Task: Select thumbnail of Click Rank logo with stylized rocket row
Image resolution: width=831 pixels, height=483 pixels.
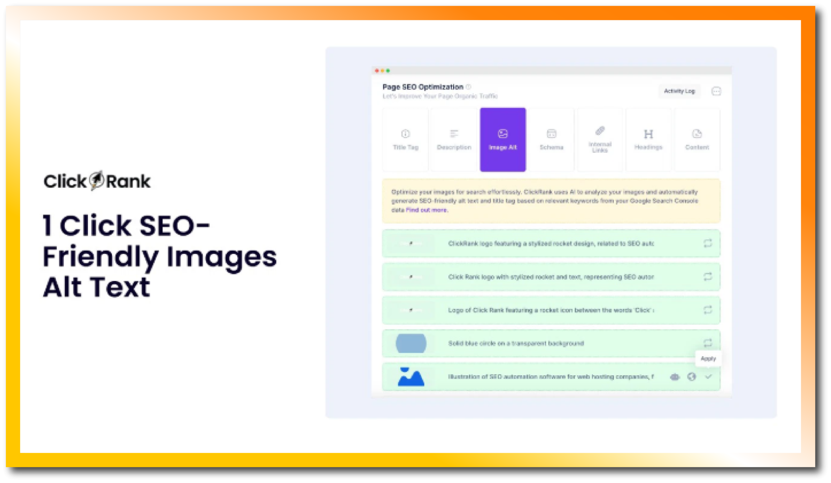Action: 411,277
